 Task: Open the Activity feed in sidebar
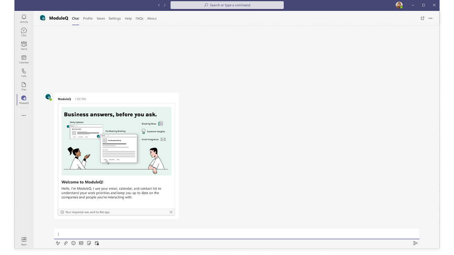[24, 19]
